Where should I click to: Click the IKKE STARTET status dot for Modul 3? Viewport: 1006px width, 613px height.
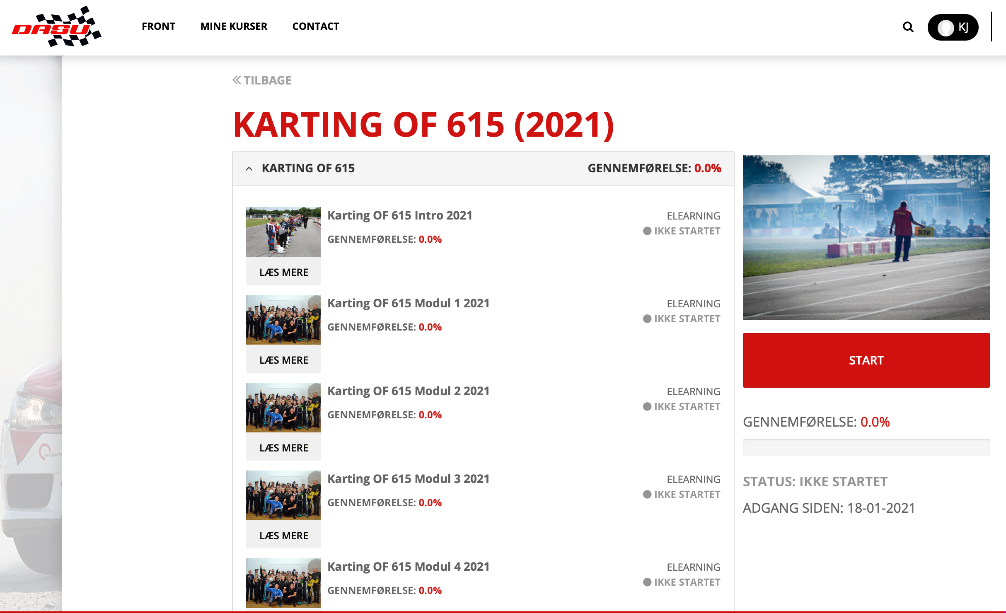point(647,495)
